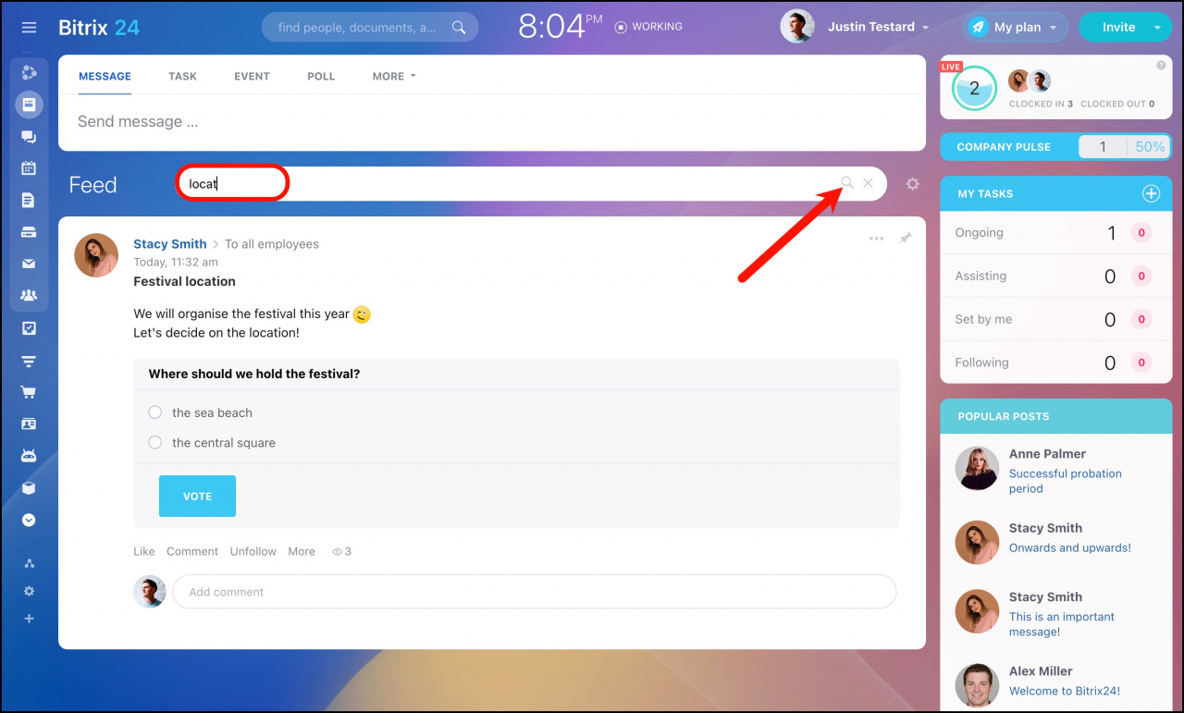Switch to the EVENT tab
The width and height of the screenshot is (1184, 713).
pos(252,76)
